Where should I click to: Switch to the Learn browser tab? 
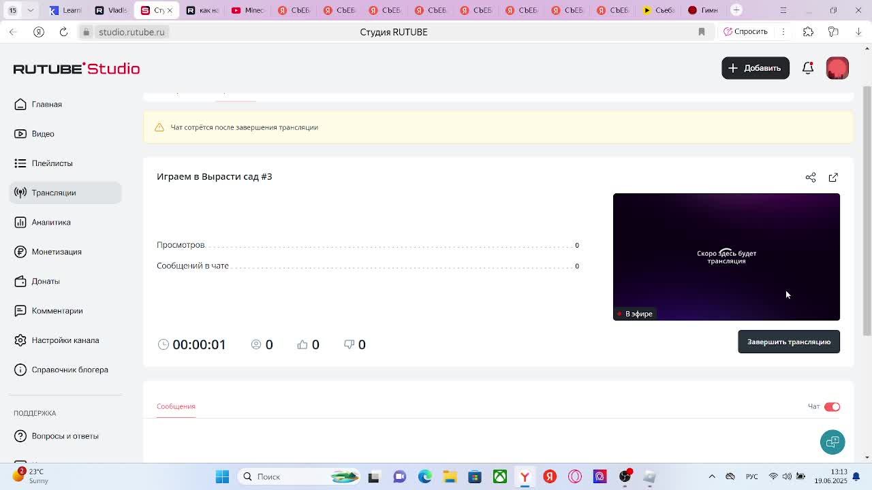pyautogui.click(x=65, y=10)
